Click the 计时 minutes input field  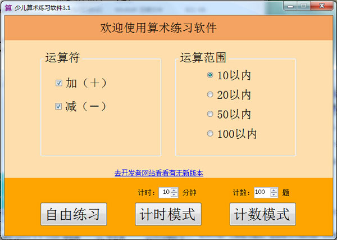coord(165,192)
